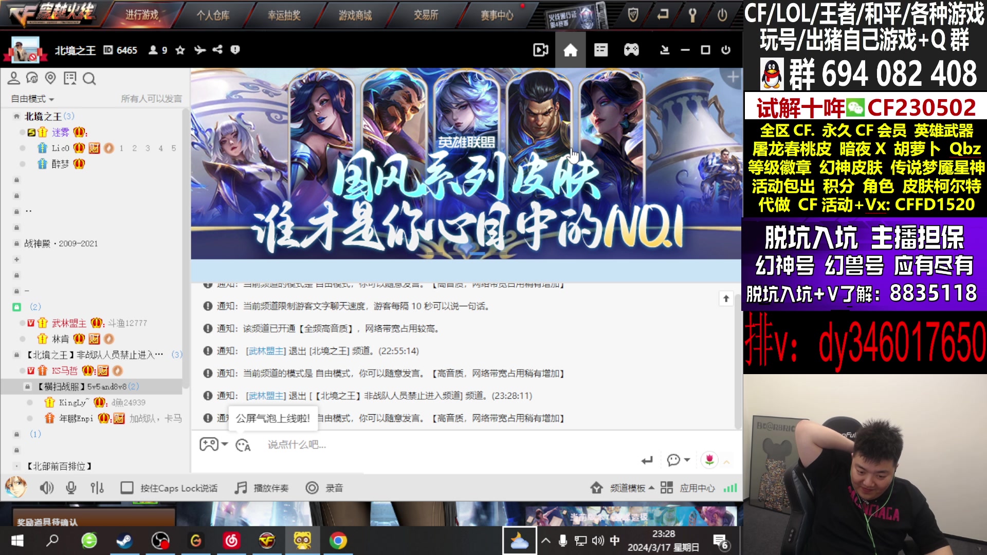Open 应用中心
Screen dimensions: 987x555
688,488
